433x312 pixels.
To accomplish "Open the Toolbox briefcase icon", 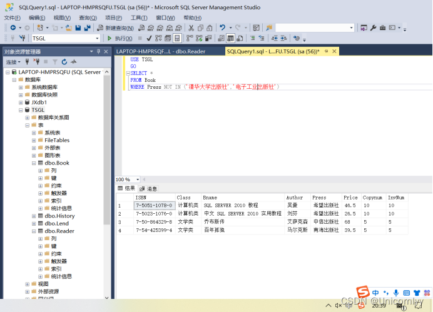I will click(382, 28).
